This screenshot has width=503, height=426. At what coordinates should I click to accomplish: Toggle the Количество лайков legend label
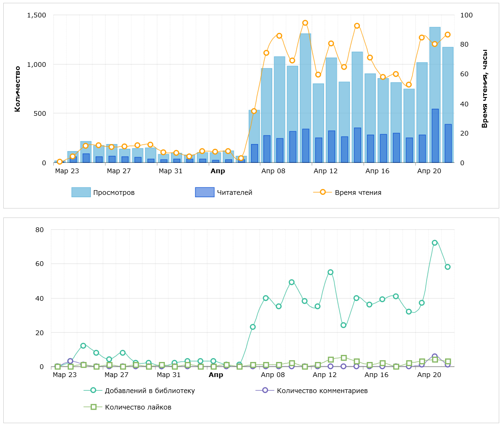tap(138, 407)
